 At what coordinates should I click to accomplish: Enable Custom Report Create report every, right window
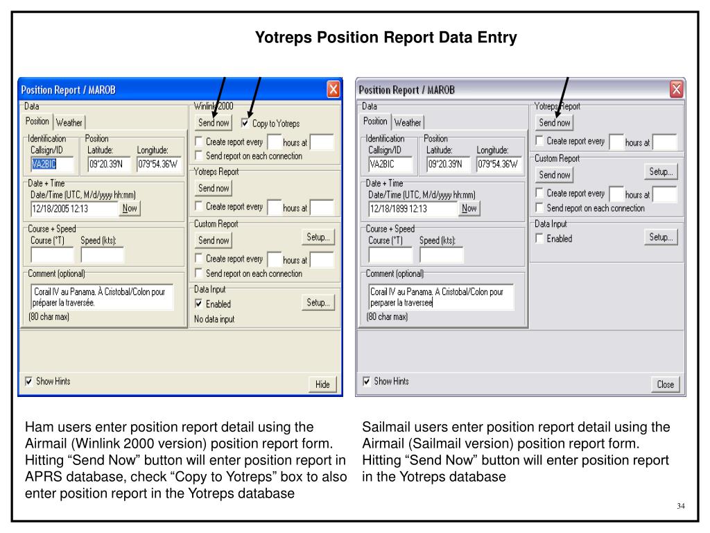(x=539, y=193)
